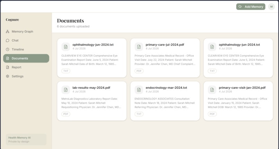The image size is (279, 149).
Task: Click the '6 documents uploaded' text
Action: click(x=73, y=26)
